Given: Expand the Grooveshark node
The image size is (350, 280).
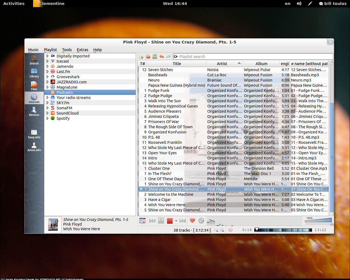Looking at the screenshot, I should 48,77.
